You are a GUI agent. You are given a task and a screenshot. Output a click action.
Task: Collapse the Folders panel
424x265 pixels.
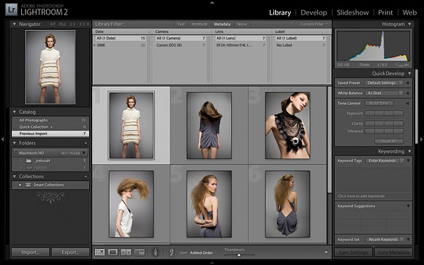(15, 143)
